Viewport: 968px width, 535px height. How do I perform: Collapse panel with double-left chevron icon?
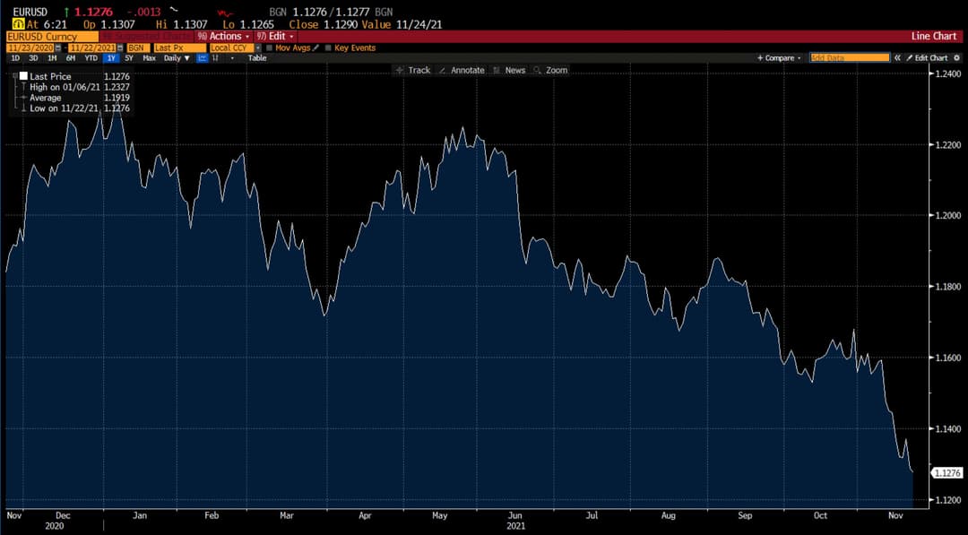coord(897,58)
